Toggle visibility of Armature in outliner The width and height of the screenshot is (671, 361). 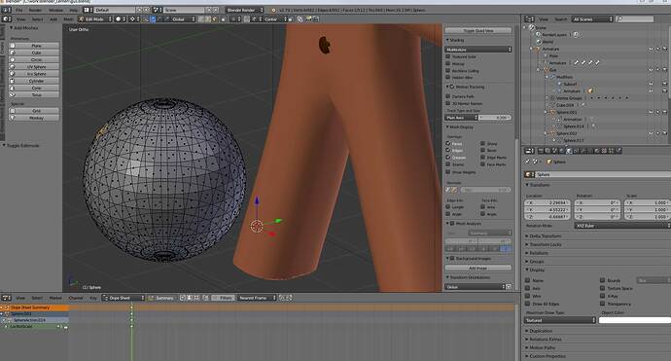tap(651, 49)
